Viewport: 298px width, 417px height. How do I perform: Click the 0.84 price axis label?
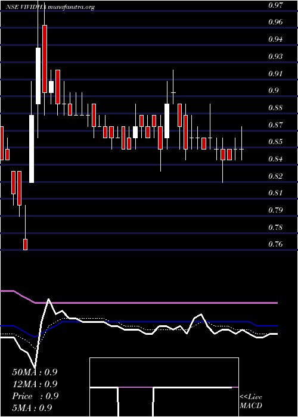[x=275, y=159]
